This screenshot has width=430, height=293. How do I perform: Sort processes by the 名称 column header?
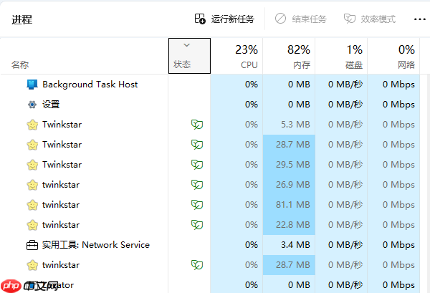20,64
